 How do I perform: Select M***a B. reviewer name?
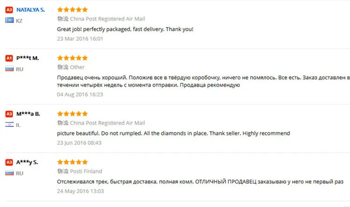click(28, 114)
